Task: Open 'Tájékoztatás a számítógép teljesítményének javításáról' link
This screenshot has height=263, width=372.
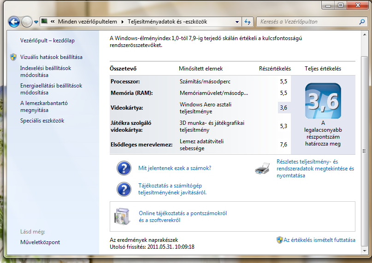Action: 172,189
